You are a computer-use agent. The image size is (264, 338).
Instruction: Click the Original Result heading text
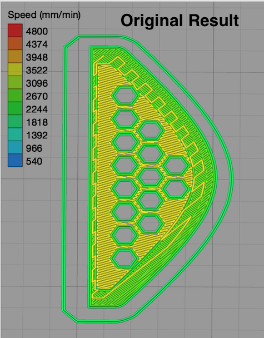(x=180, y=21)
